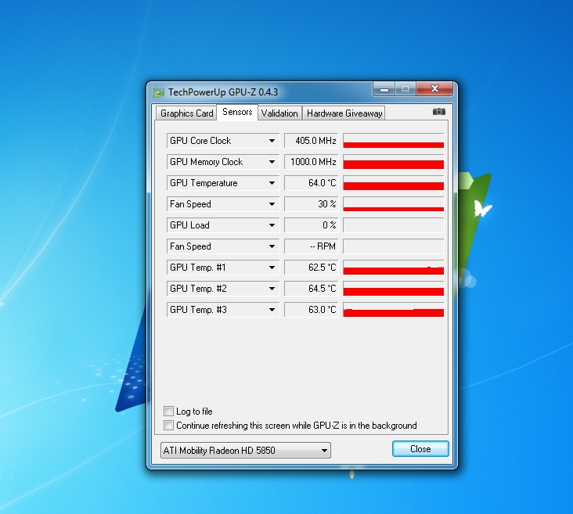
Task: Expand the GPU Memory Clock dropdown
Action: [223, 162]
